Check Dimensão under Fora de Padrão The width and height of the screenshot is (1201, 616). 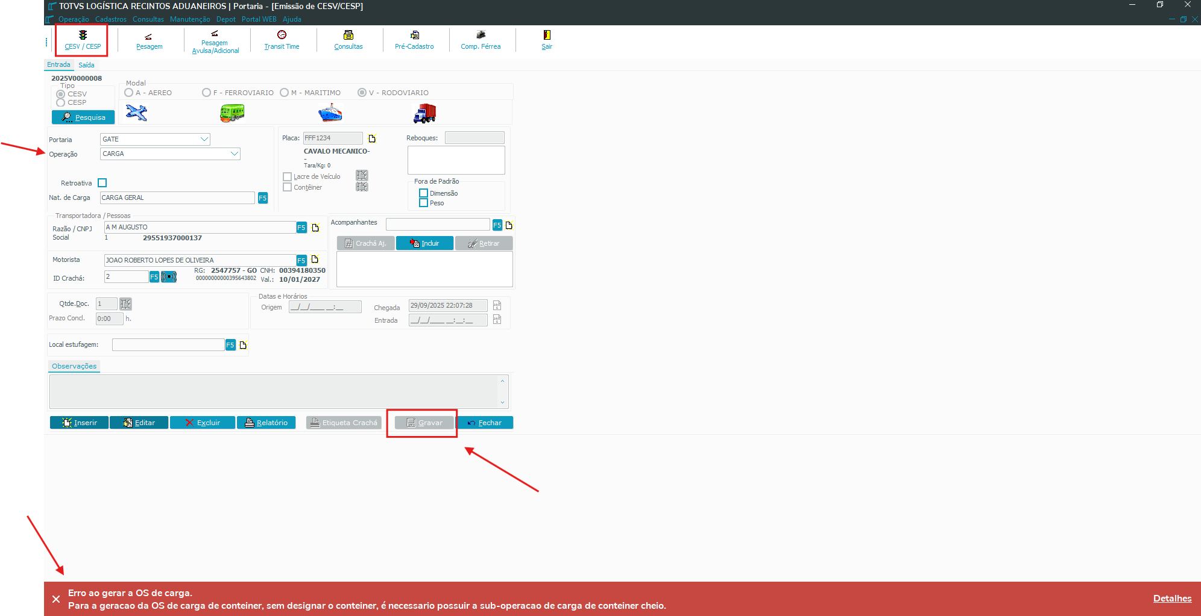(x=424, y=193)
